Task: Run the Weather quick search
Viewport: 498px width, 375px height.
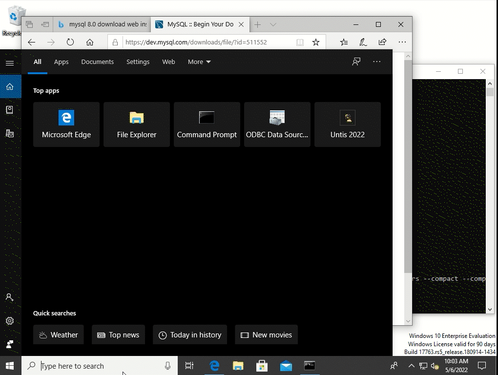Action: click(58, 334)
